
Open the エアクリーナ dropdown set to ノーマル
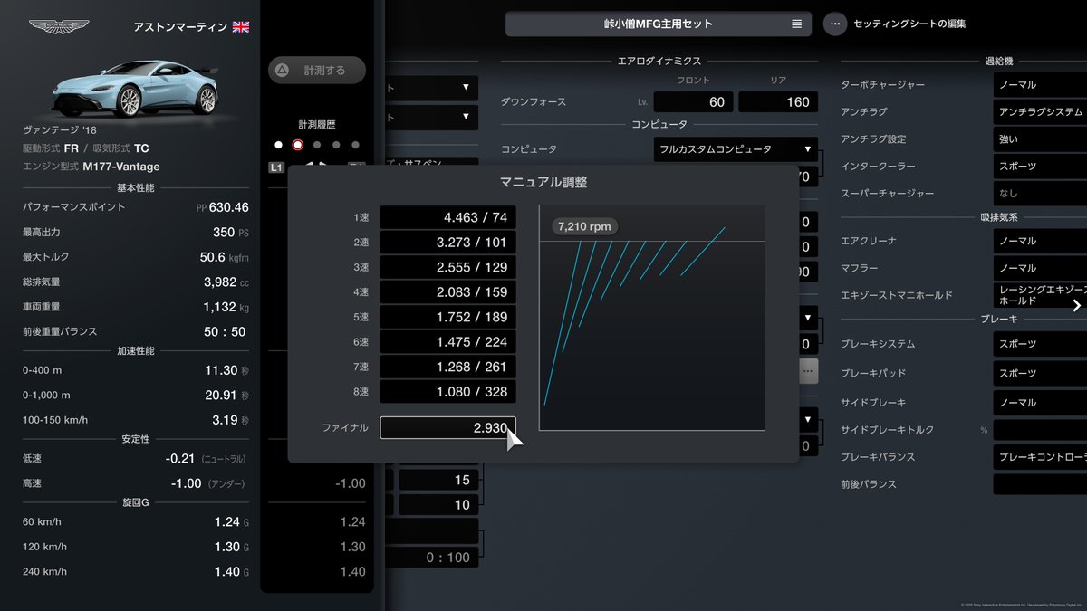pyautogui.click(x=1039, y=241)
